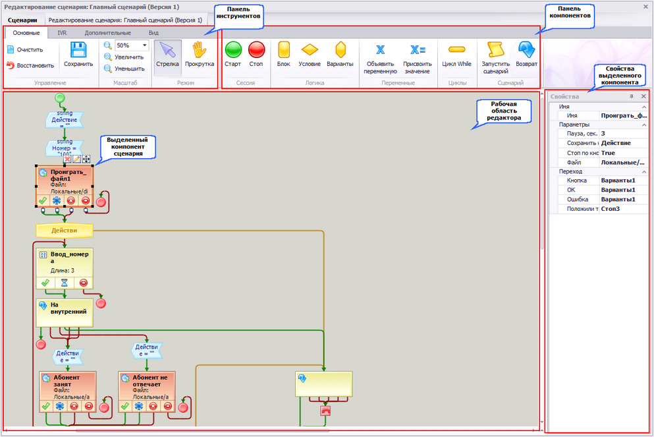Pick the Блок logic component
The height and width of the screenshot is (437, 654).
[x=284, y=54]
